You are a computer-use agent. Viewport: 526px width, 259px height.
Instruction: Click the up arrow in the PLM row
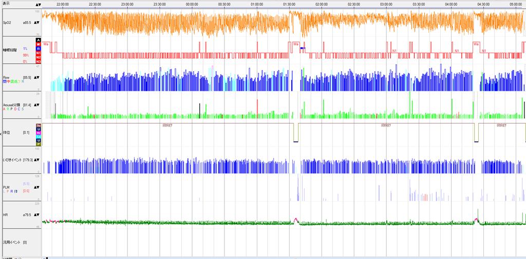click(35, 188)
